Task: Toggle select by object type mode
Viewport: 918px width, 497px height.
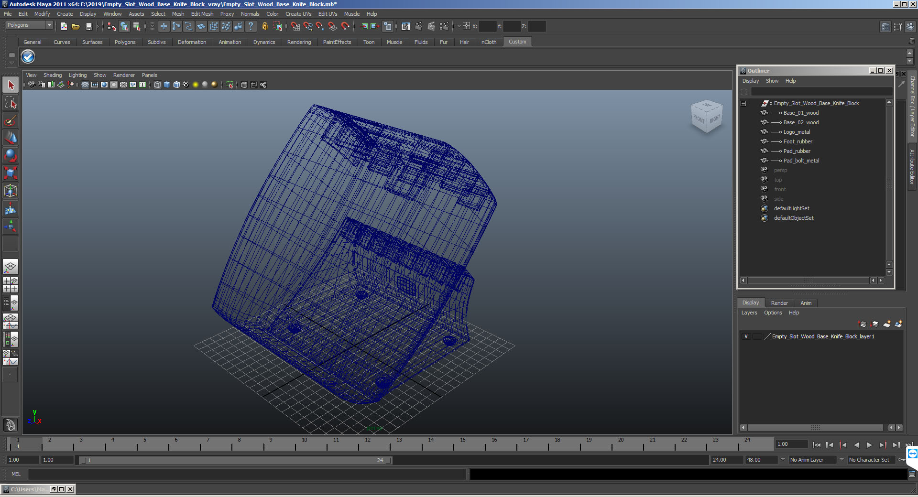Action: point(124,26)
